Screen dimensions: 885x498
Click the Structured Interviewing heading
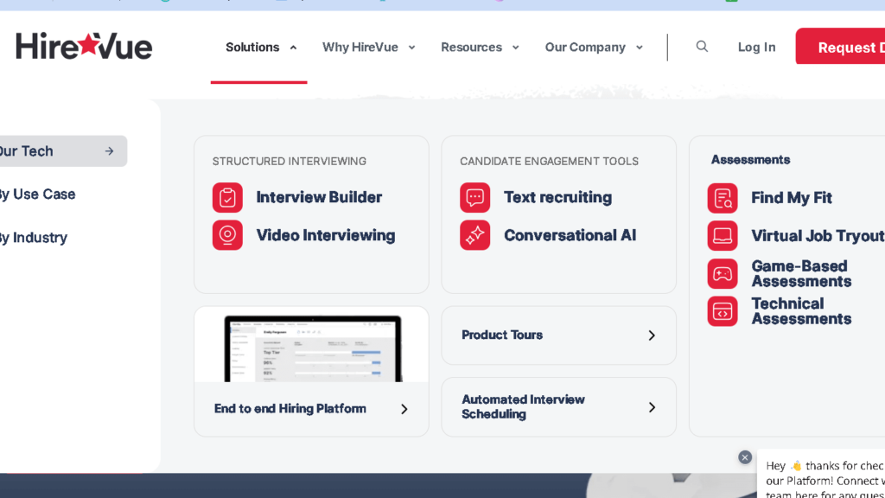click(289, 161)
